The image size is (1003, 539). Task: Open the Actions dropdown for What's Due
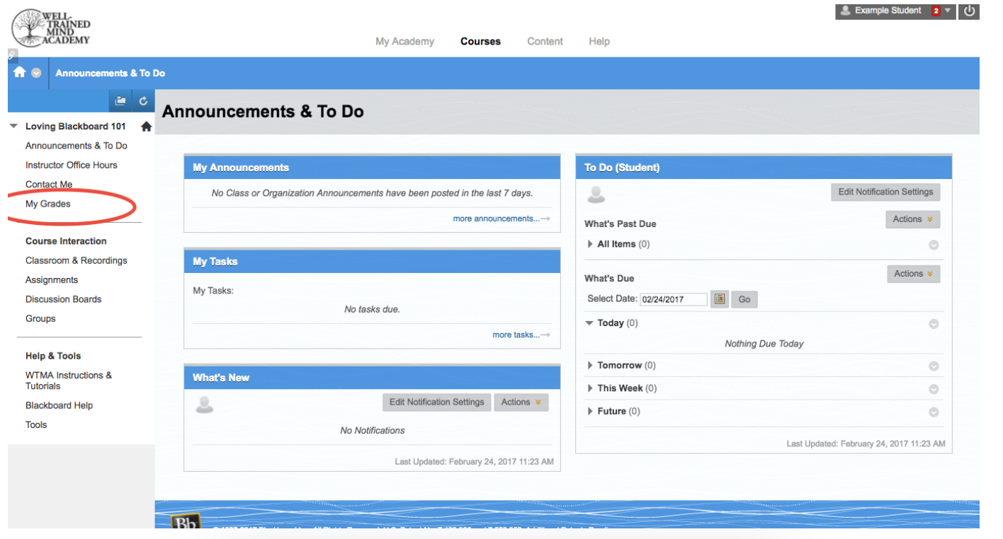click(x=912, y=274)
